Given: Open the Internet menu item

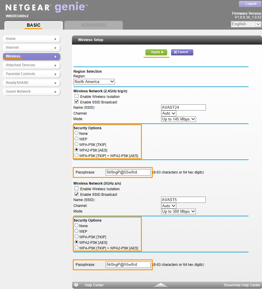Looking at the screenshot, I should tap(32, 47).
